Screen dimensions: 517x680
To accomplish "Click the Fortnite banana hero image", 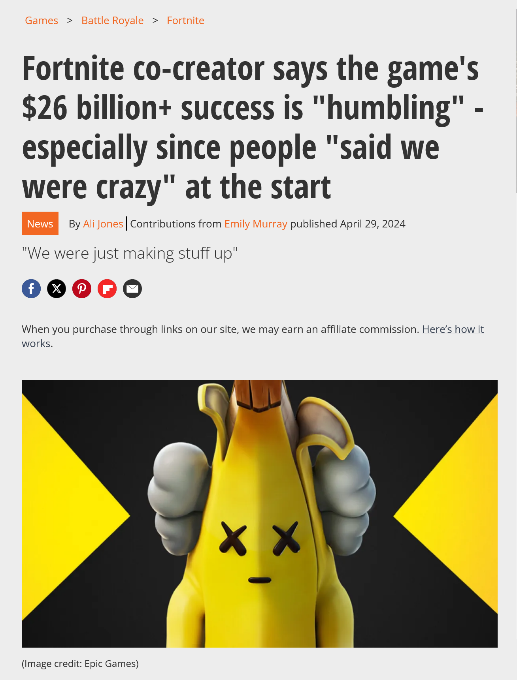I will pos(260,514).
